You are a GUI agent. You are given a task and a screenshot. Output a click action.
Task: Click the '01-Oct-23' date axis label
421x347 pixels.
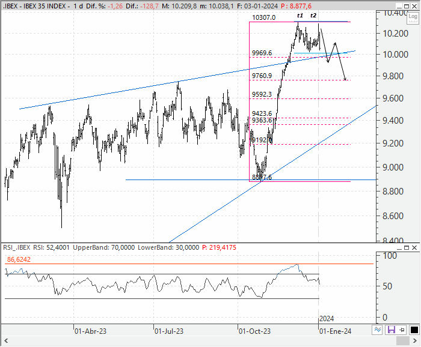tap(254, 331)
